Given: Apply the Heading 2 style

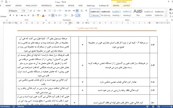Looking at the screenshot, I should [x=127, y=13].
